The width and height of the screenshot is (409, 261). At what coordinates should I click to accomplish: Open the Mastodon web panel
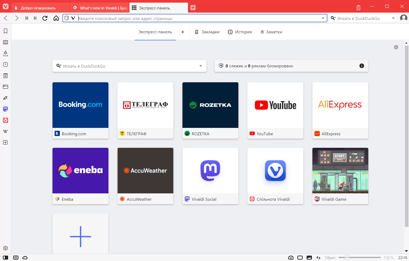6,109
